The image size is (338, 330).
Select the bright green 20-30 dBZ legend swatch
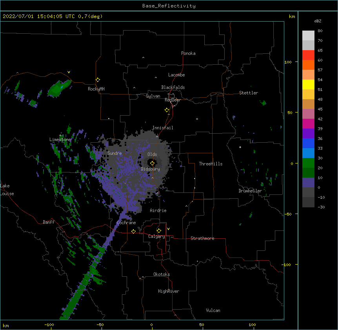coord(308,163)
